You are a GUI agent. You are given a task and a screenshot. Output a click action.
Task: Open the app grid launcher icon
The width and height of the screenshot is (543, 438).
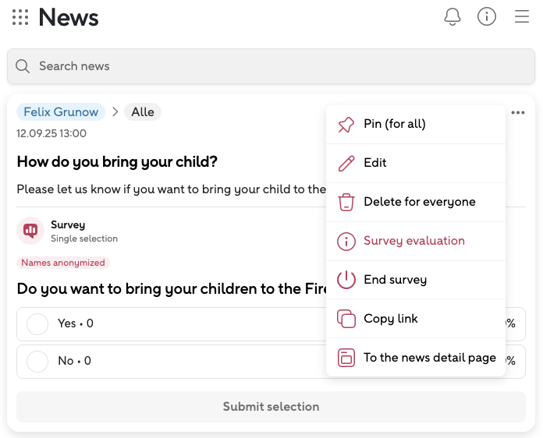(20, 16)
